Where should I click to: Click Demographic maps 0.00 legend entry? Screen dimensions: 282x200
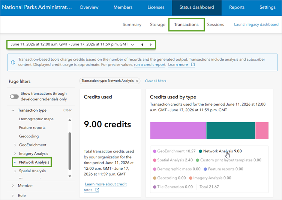[177, 169]
